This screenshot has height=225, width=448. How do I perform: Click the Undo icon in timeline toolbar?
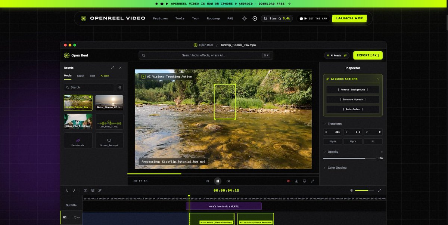point(67,190)
